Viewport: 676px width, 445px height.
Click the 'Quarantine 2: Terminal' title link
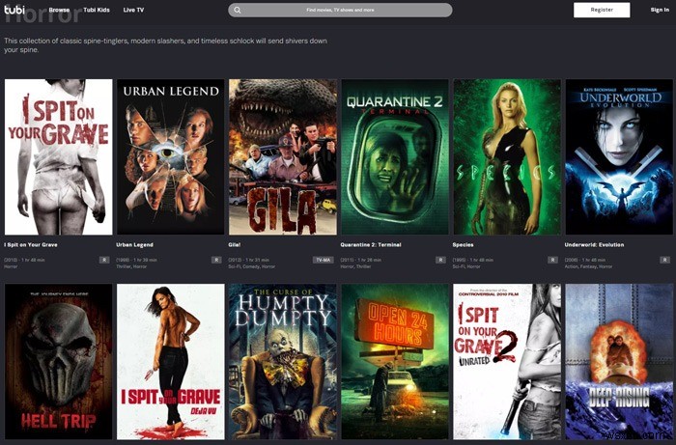[x=371, y=244]
